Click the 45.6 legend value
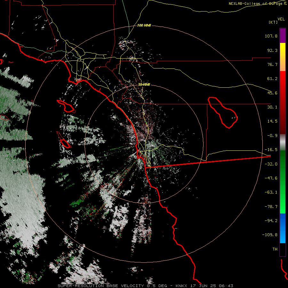This screenshot has width=288, height=288. point(272,93)
